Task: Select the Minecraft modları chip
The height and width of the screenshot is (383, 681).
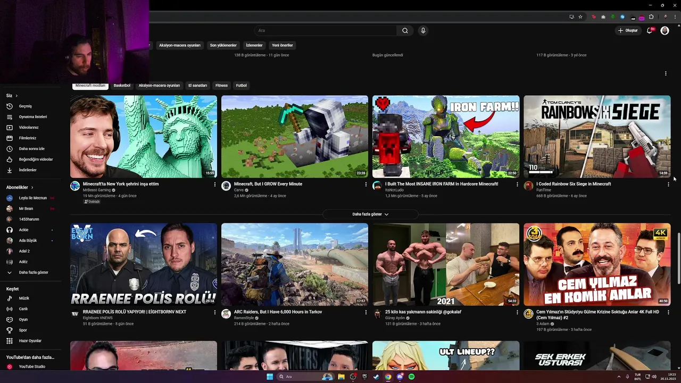Action: tap(90, 85)
